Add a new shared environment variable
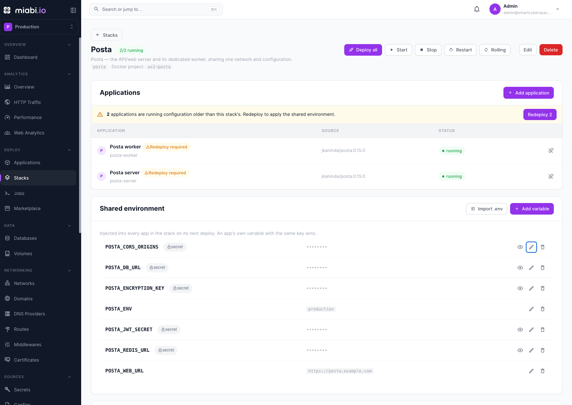The image size is (572, 405). click(x=532, y=209)
